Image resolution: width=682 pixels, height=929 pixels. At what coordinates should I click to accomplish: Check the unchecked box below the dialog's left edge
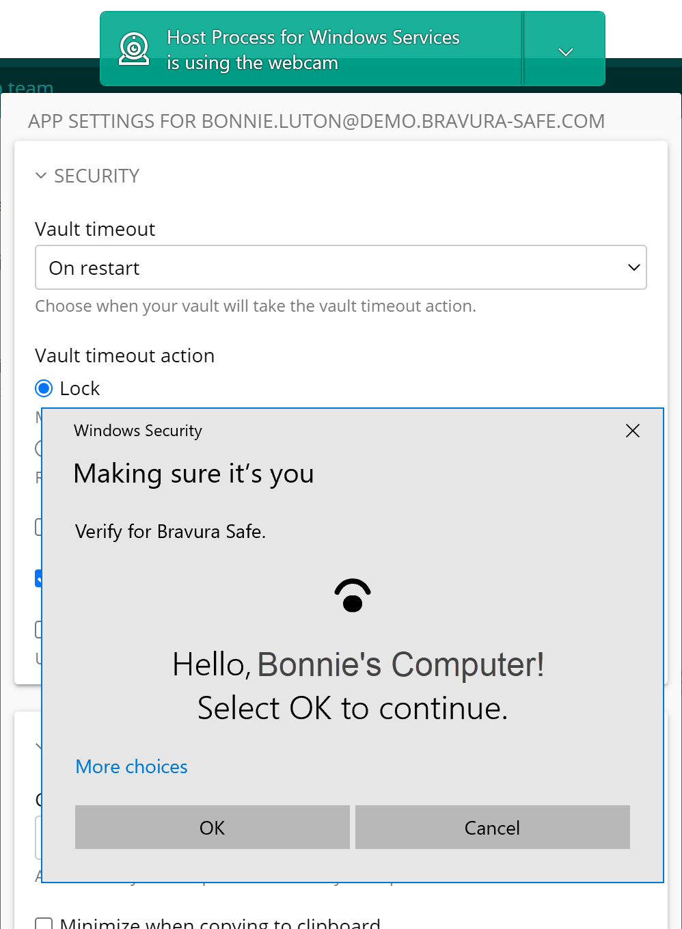(x=39, y=629)
